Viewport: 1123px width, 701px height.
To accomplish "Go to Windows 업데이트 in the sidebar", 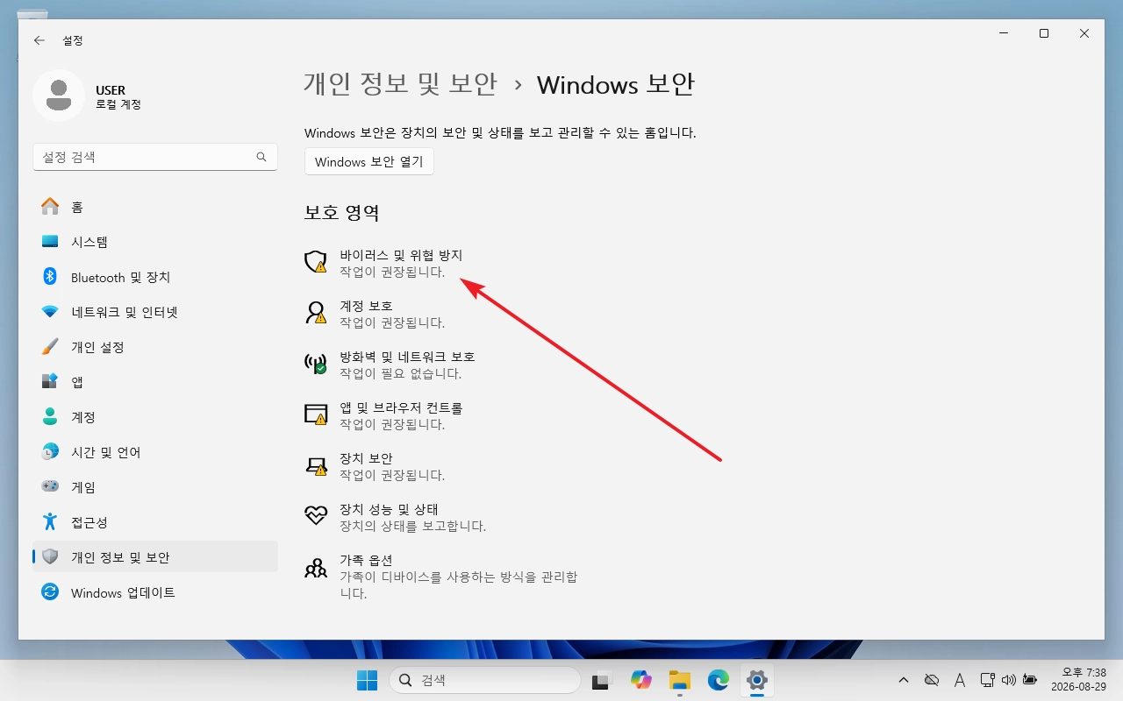I will click(x=155, y=592).
